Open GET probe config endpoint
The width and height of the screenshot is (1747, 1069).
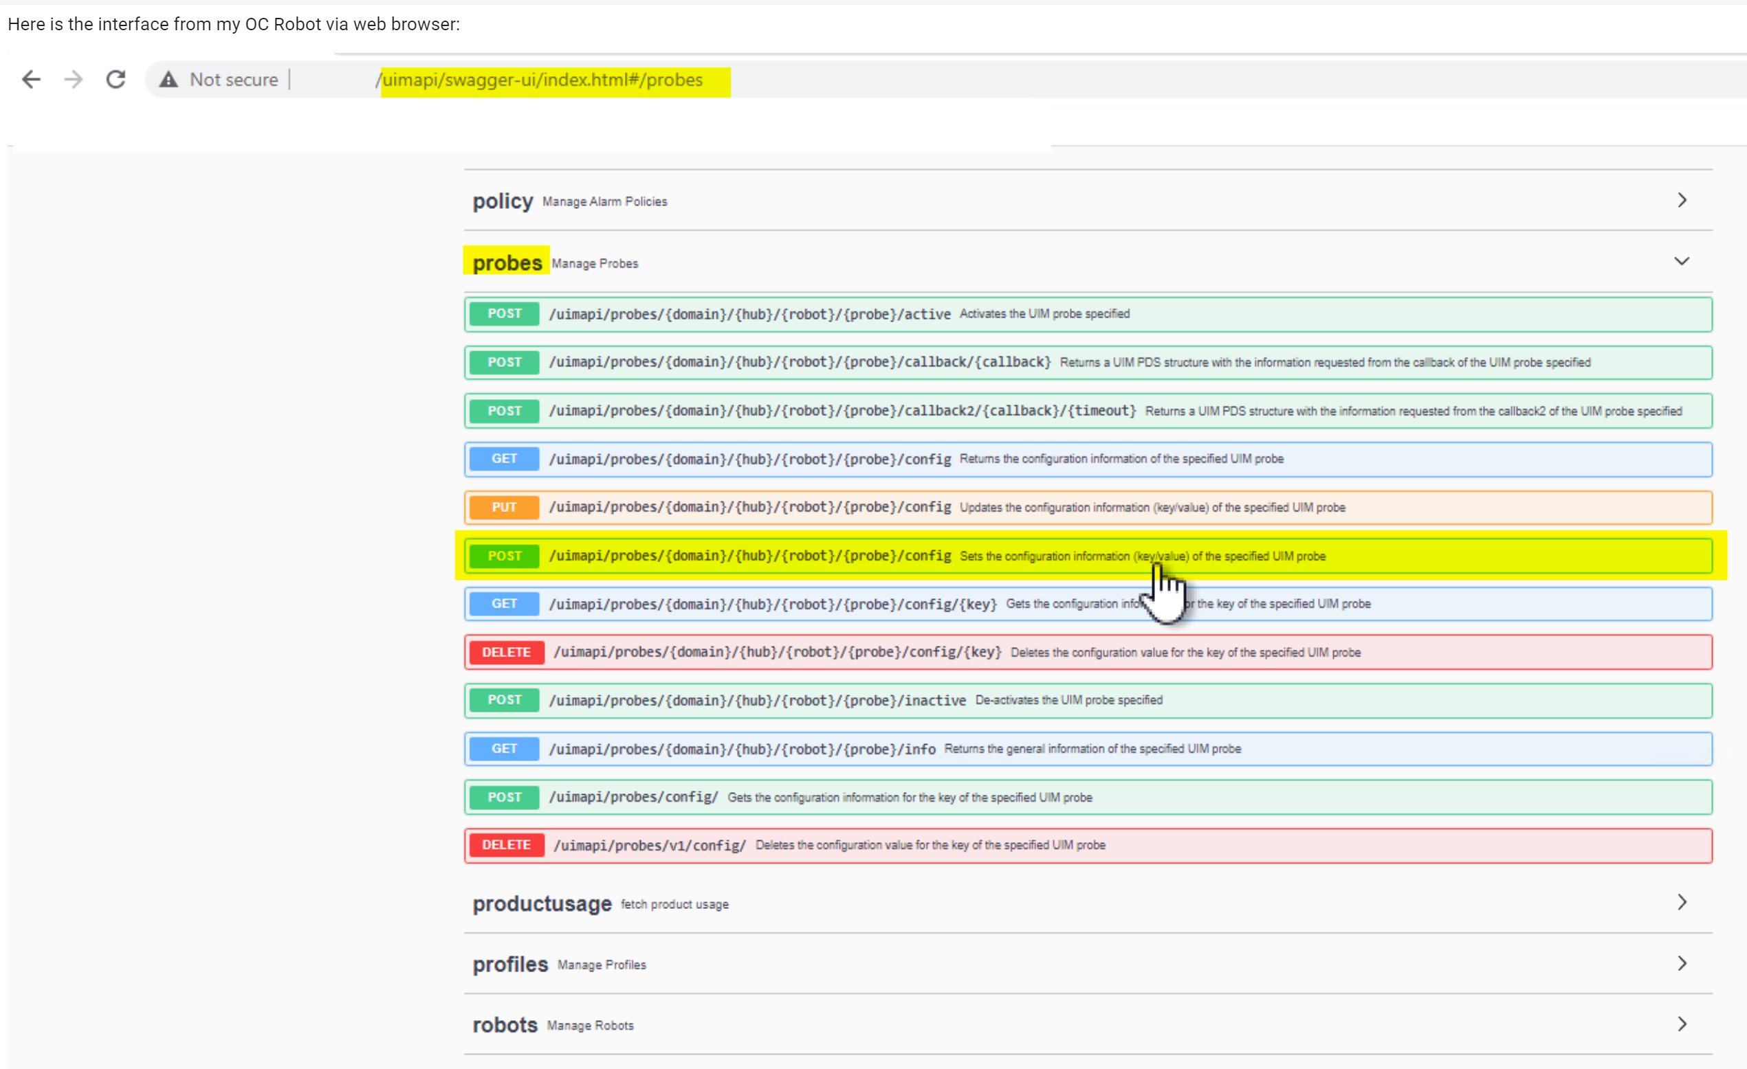point(749,459)
